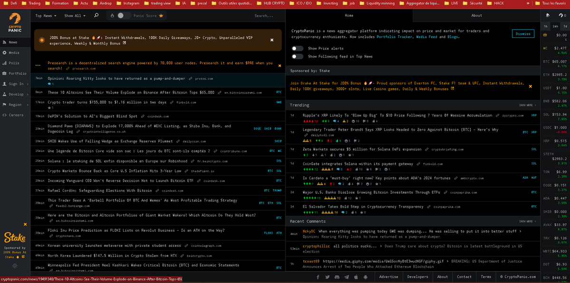
Task: Open the Careers sidebar link
Action: click(15, 115)
